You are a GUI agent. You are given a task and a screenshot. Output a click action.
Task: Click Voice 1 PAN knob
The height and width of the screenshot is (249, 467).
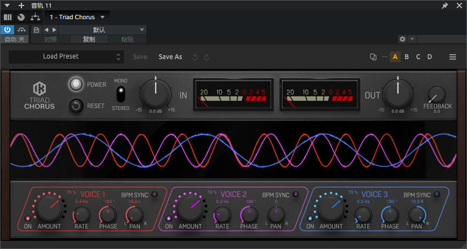135,216
